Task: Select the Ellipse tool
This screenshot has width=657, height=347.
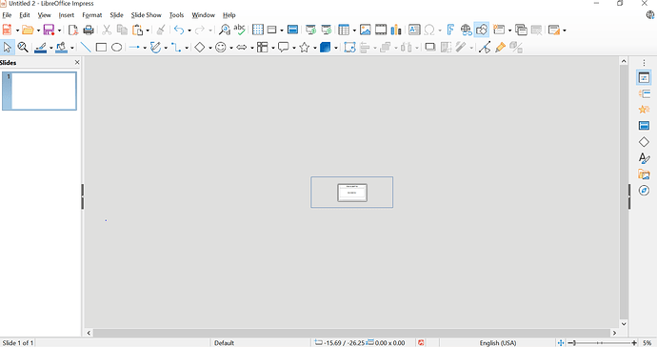Action: (x=116, y=48)
